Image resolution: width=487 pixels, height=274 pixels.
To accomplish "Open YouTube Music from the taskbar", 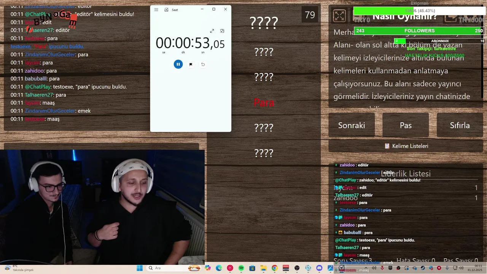I will 230,268.
